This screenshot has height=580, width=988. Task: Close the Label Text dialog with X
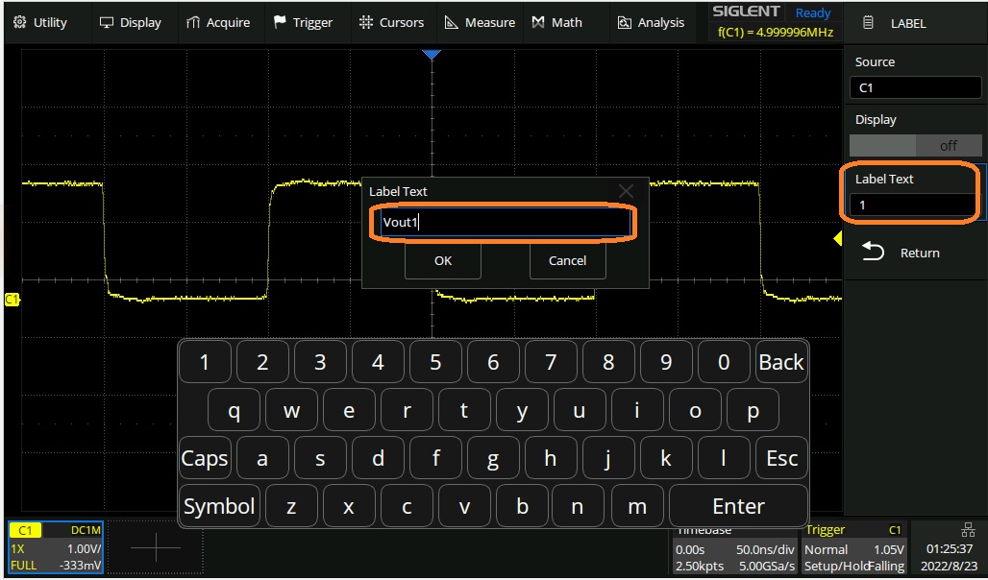point(626,191)
